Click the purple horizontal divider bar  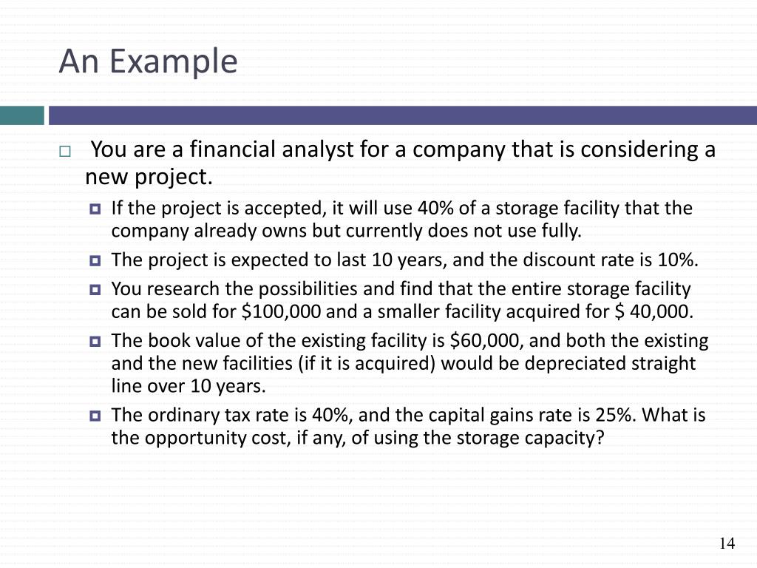pyautogui.click(x=403, y=115)
